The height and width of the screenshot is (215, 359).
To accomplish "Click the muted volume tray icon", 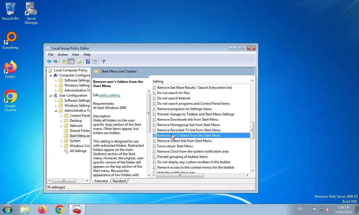I will (x=328, y=210).
